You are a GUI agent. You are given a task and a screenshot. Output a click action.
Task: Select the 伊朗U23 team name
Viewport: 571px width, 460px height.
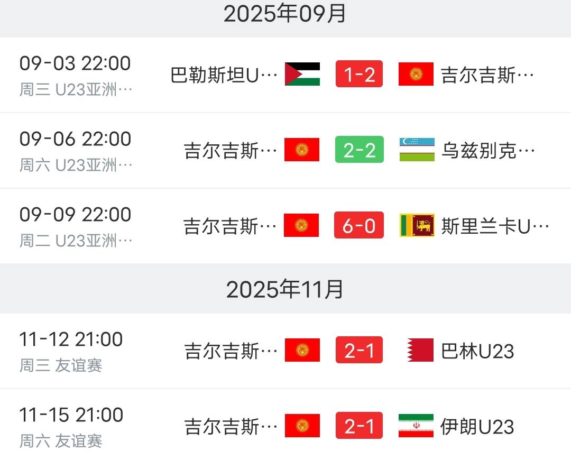pos(477,427)
